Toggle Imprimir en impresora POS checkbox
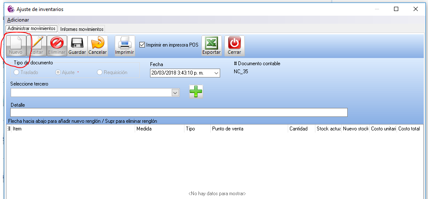Viewport: 428px width, 199px height. click(142, 44)
